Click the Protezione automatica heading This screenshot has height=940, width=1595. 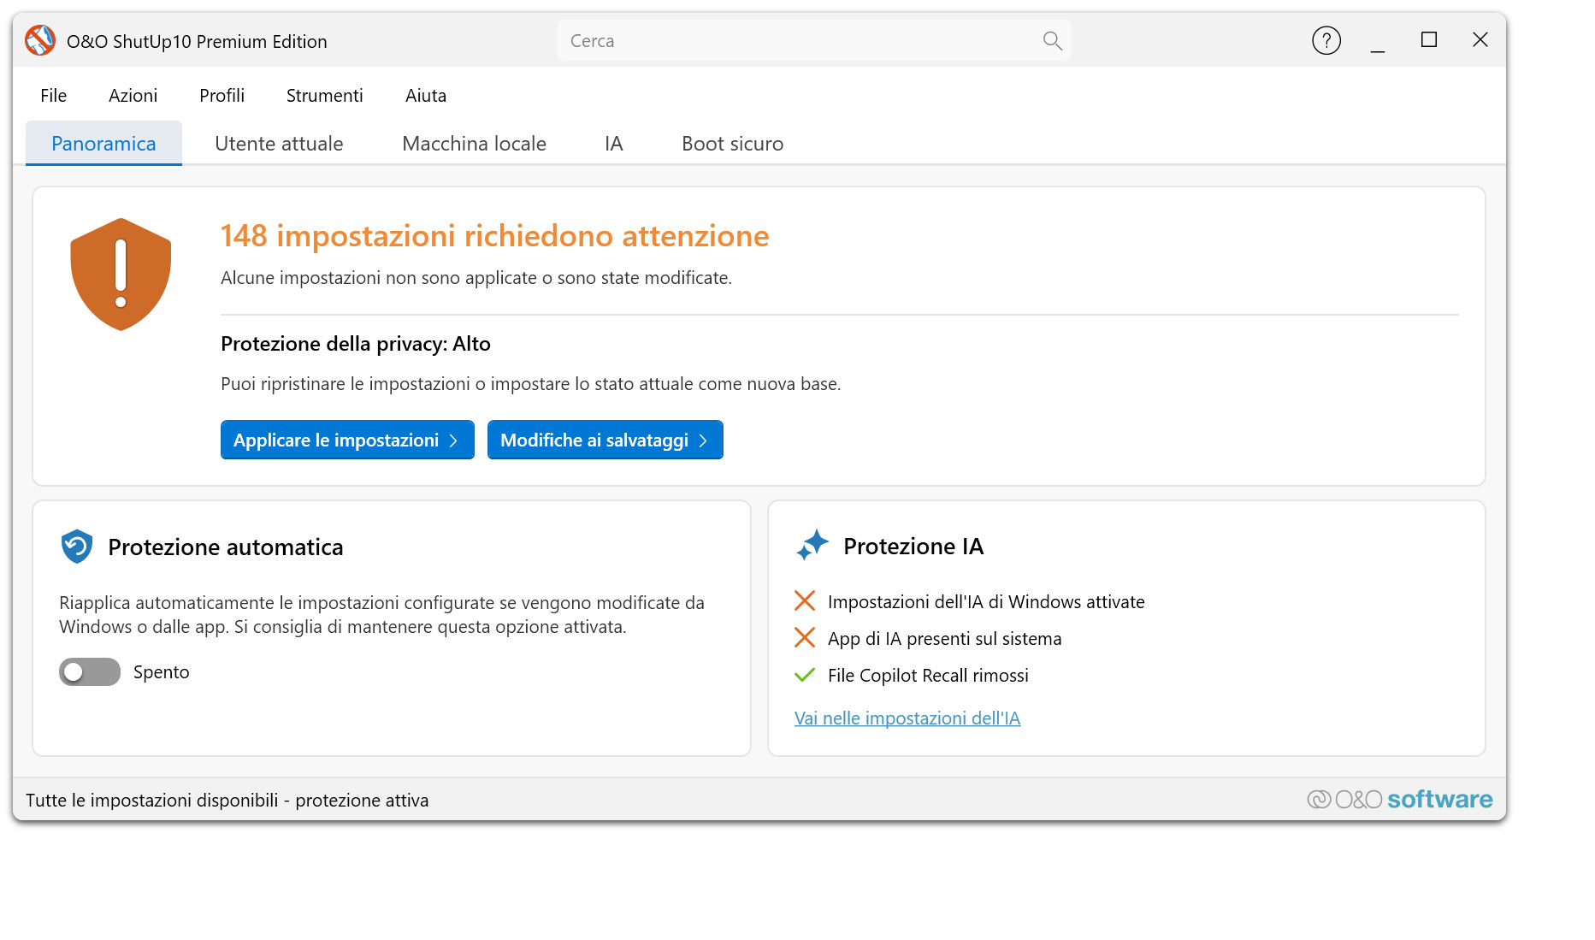point(225,547)
